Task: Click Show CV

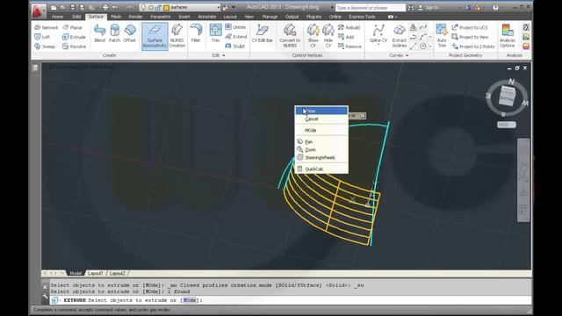Action: click(313, 36)
